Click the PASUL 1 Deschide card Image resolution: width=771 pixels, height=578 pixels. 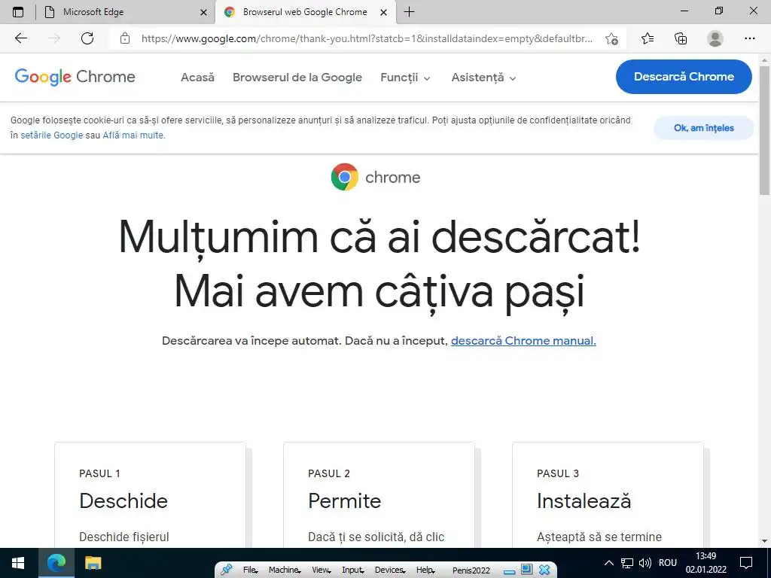click(x=150, y=495)
